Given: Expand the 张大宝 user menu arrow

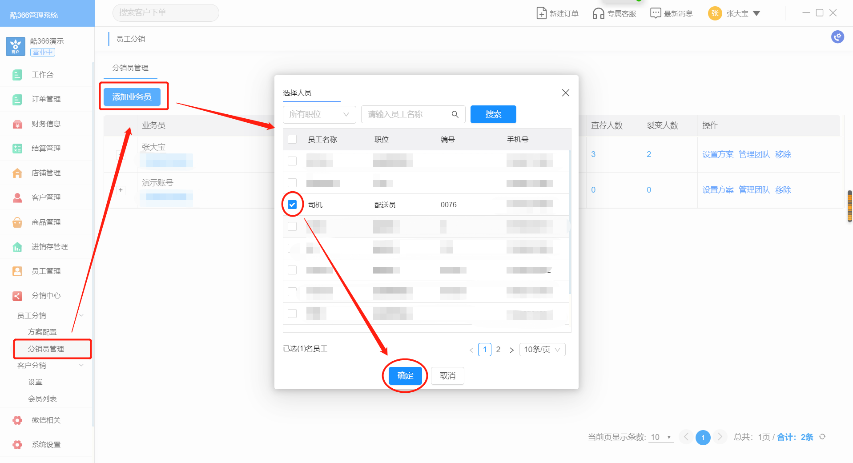Looking at the screenshot, I should (x=756, y=14).
